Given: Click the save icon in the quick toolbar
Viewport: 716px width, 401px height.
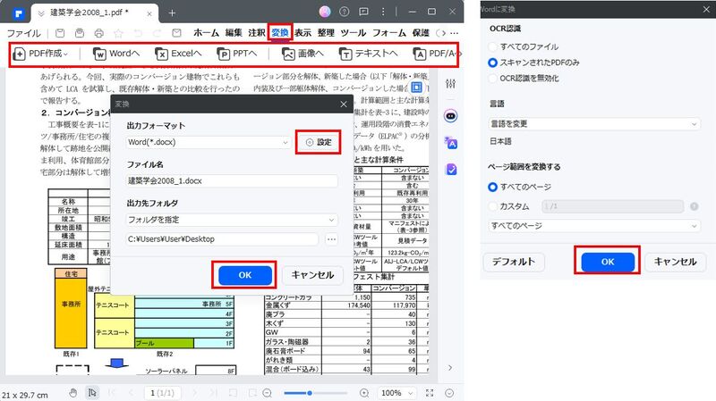Looking at the screenshot, I should 60,33.
